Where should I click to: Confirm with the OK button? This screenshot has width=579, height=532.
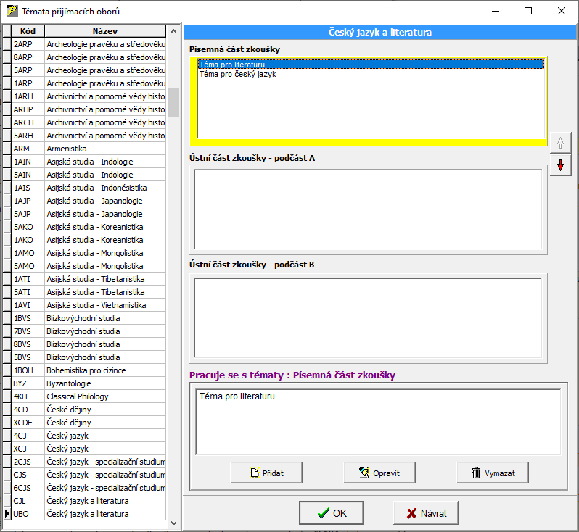[332, 513]
